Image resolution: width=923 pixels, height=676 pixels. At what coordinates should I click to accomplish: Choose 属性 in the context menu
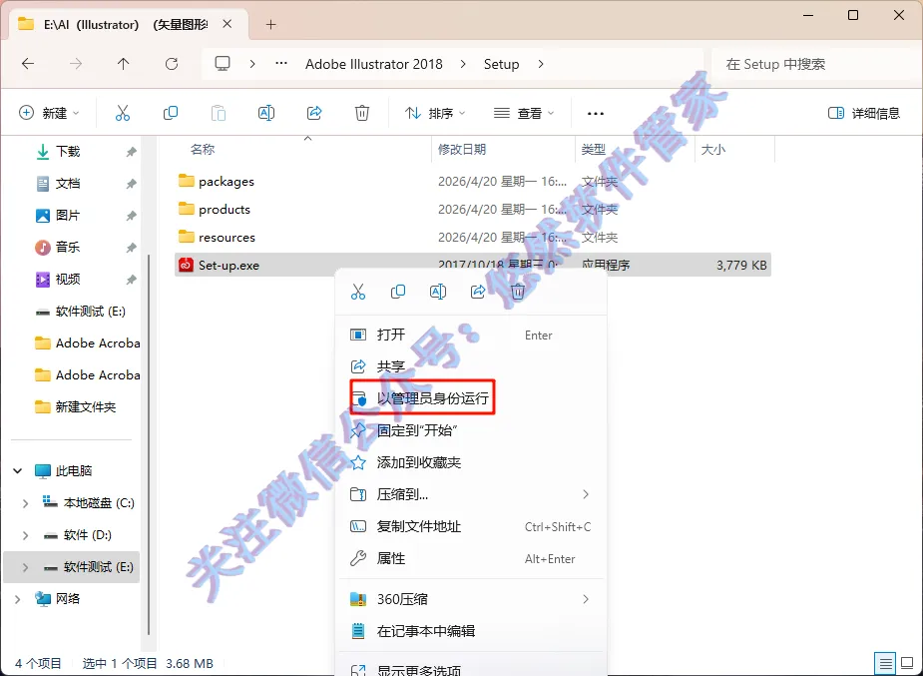click(x=470, y=558)
